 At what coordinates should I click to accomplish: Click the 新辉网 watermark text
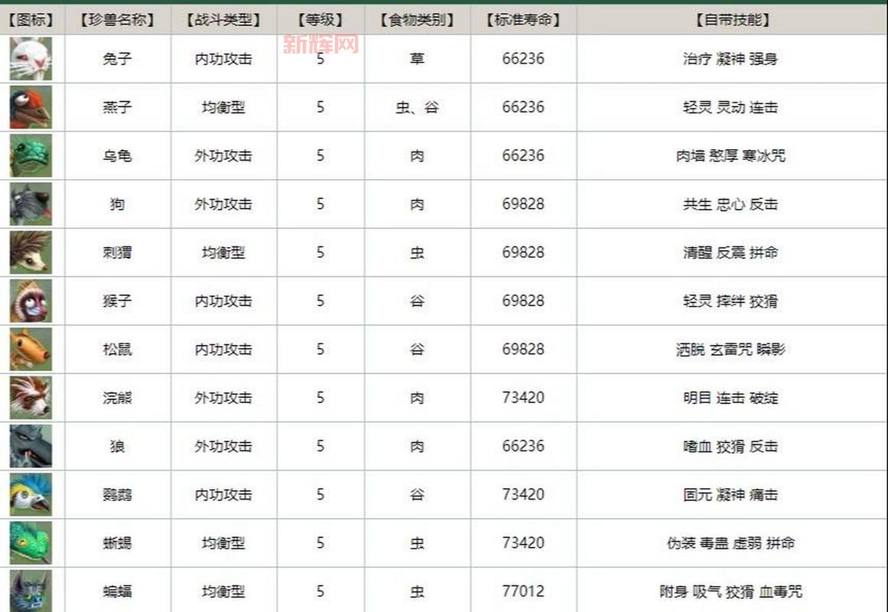[320, 44]
